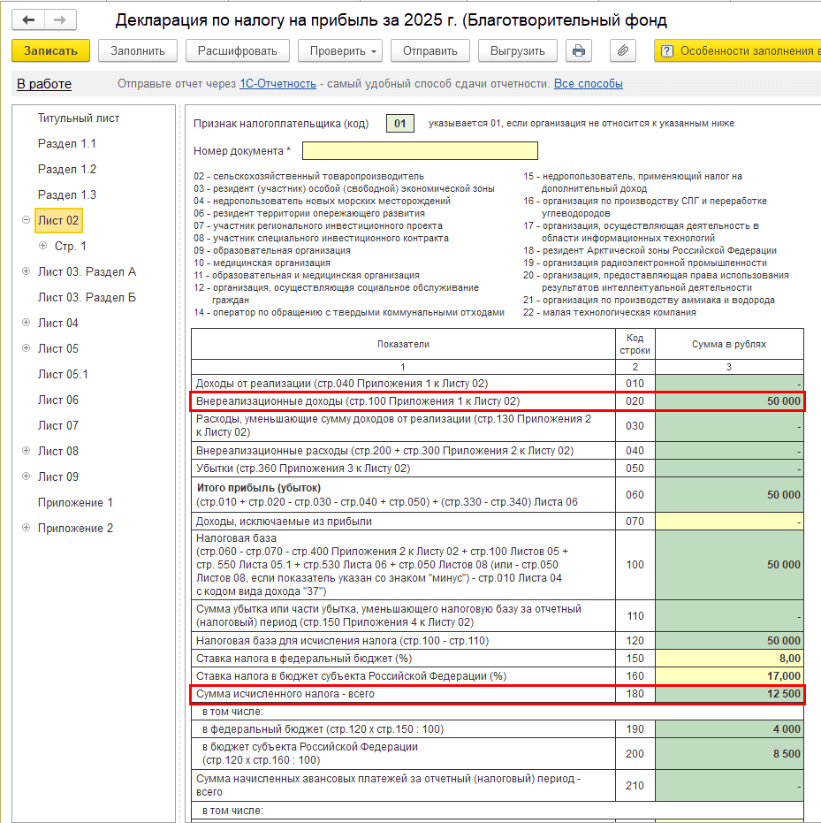Click the back navigation arrow
Image resolution: width=821 pixels, height=823 pixels.
coord(29,19)
